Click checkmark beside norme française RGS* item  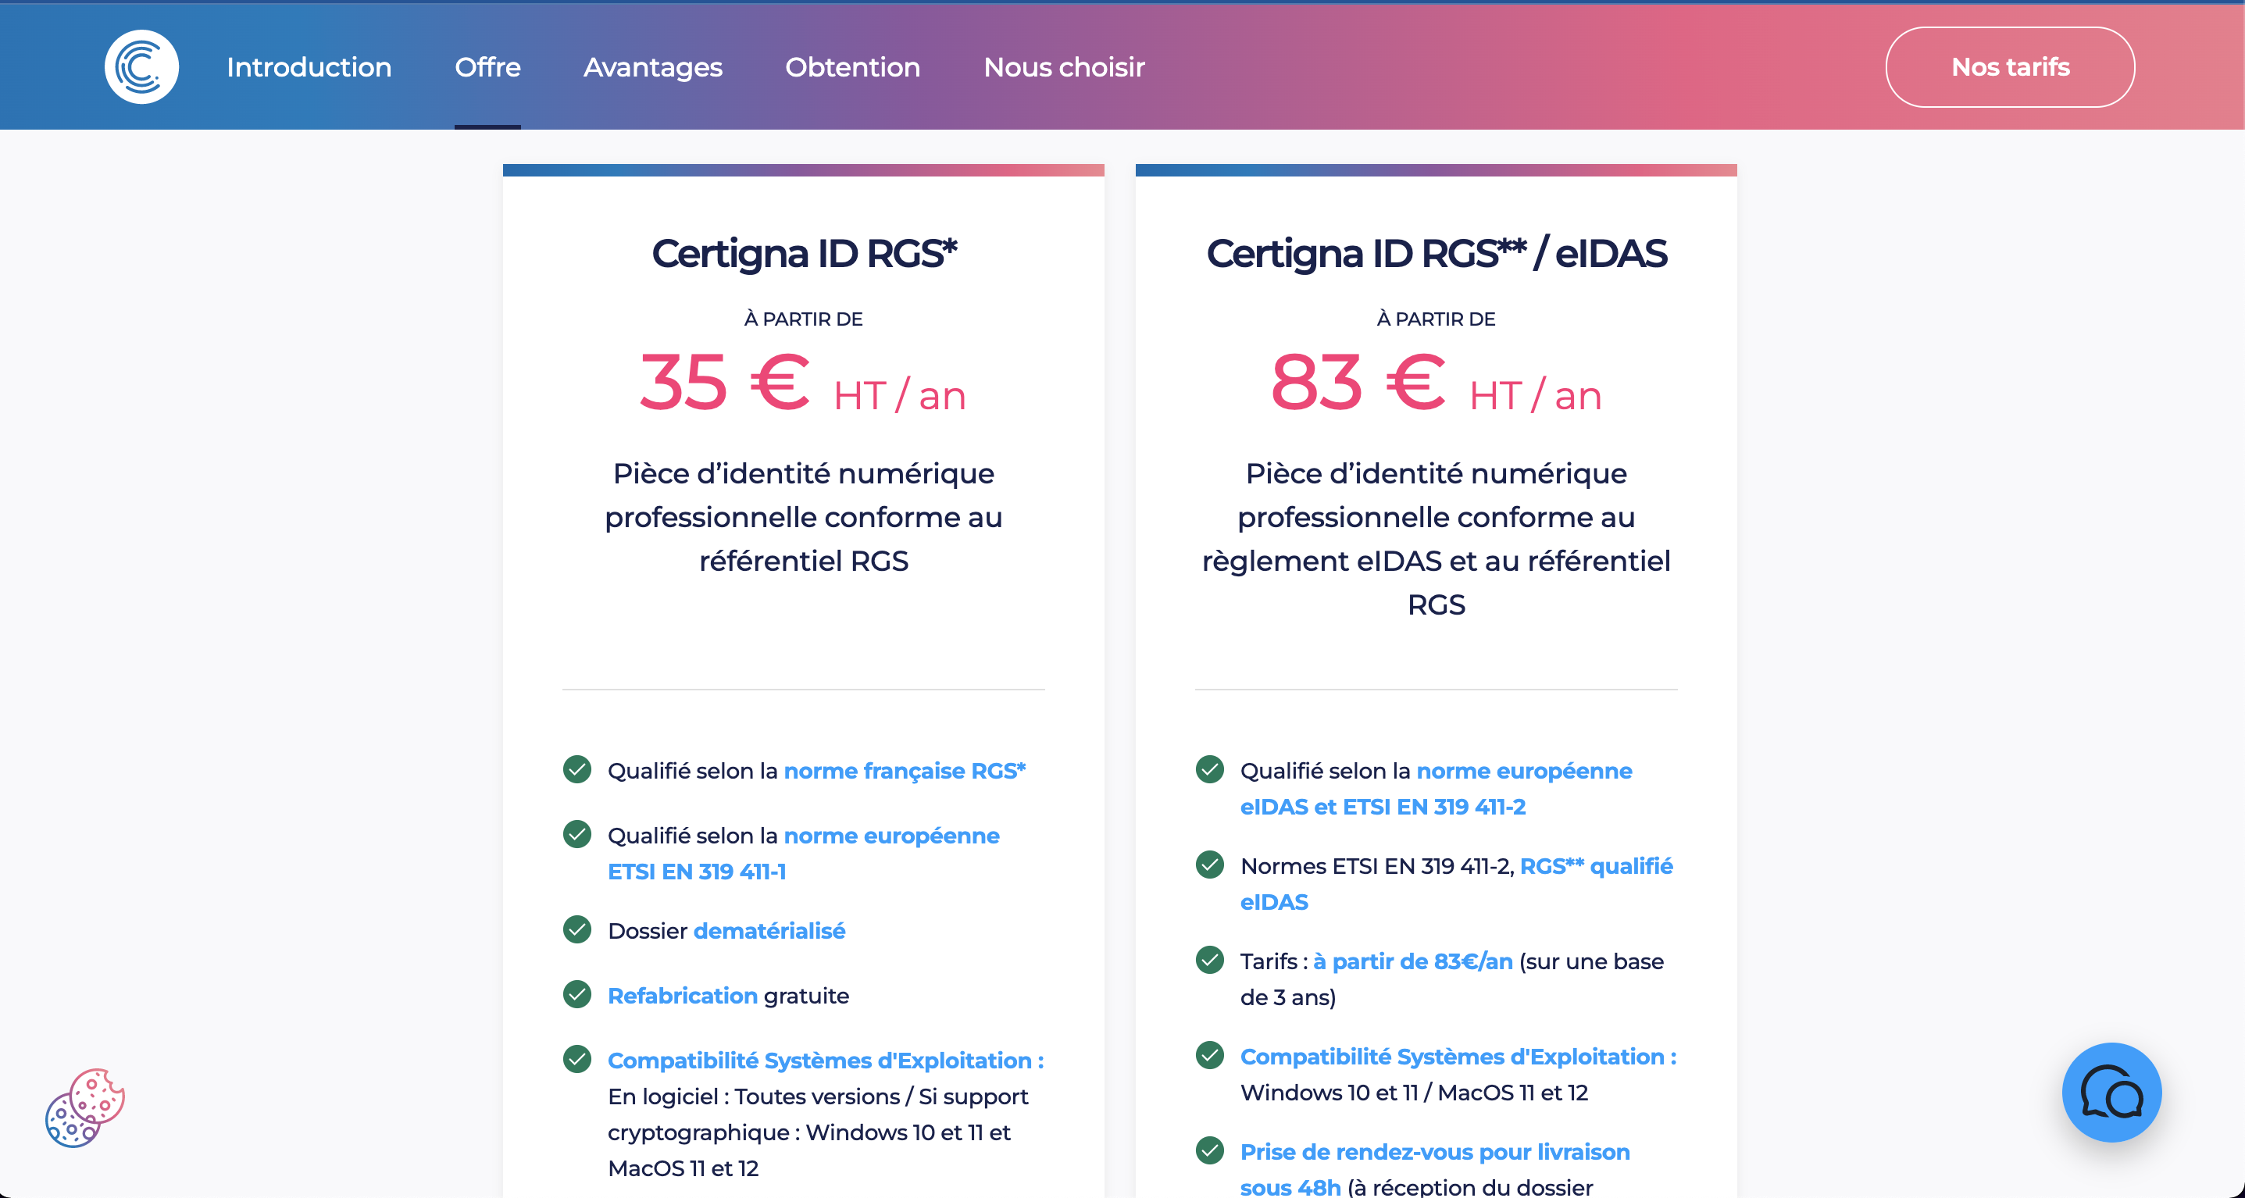[577, 769]
